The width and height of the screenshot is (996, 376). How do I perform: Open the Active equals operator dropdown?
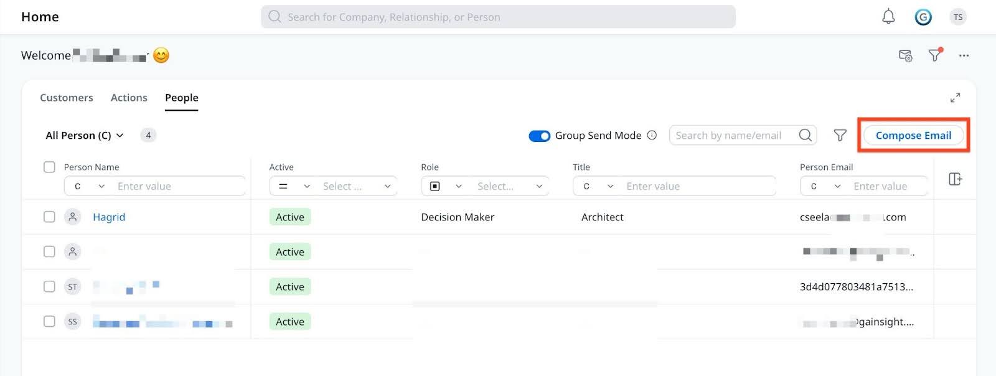pos(294,186)
